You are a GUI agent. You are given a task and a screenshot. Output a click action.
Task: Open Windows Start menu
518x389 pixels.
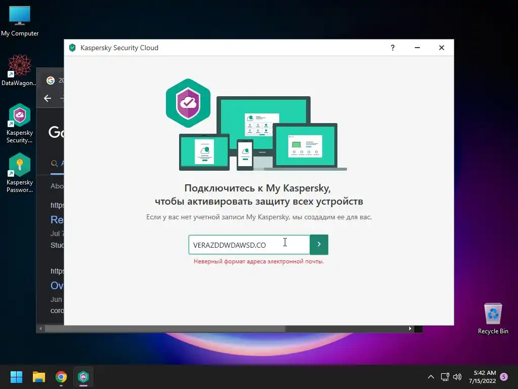click(x=16, y=377)
